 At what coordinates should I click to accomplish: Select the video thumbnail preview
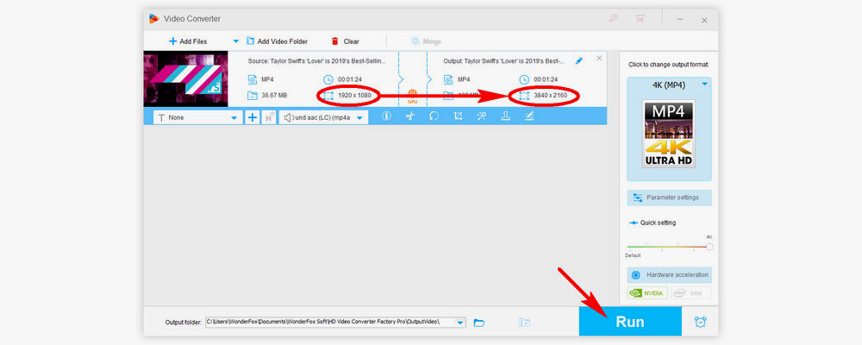(186, 78)
